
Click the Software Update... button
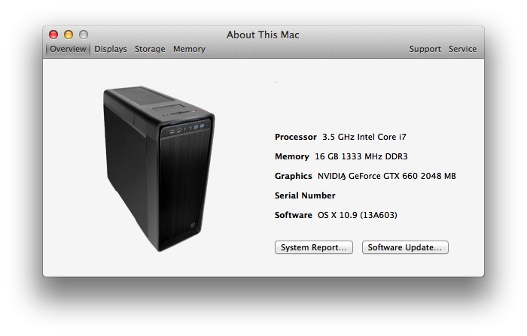coord(405,247)
